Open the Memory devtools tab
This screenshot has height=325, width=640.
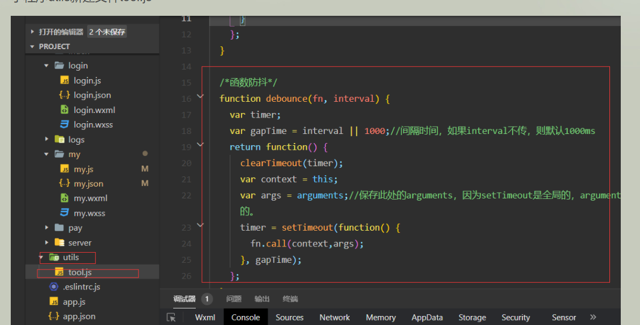(x=381, y=317)
